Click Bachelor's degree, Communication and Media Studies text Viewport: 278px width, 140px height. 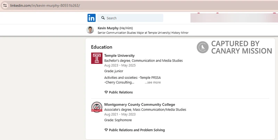(144, 60)
